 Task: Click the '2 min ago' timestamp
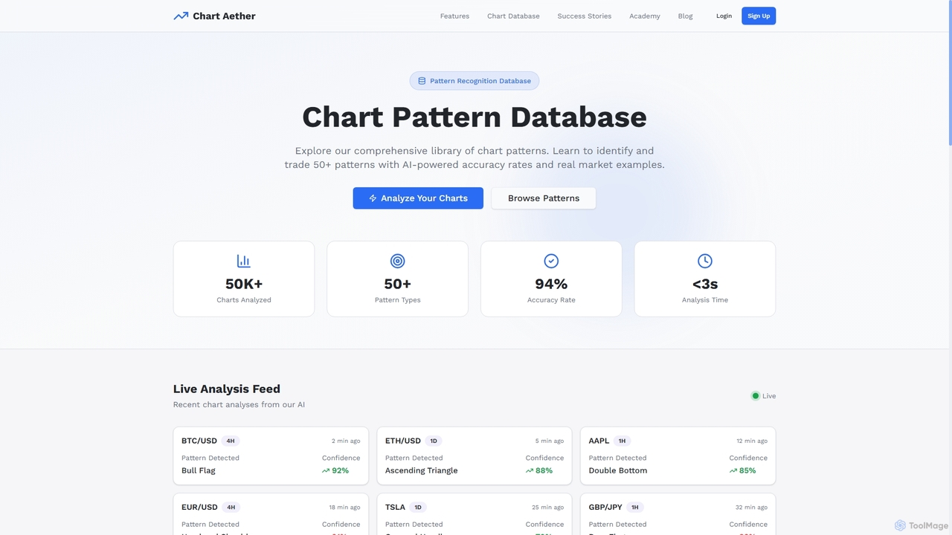pyautogui.click(x=346, y=441)
